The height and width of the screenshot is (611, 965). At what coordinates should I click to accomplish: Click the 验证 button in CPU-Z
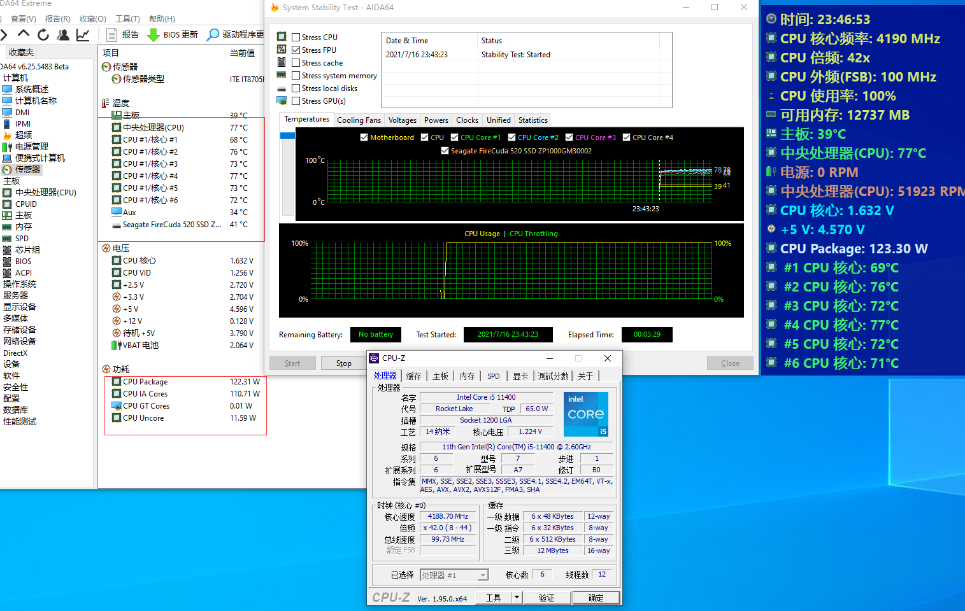pyautogui.click(x=547, y=598)
